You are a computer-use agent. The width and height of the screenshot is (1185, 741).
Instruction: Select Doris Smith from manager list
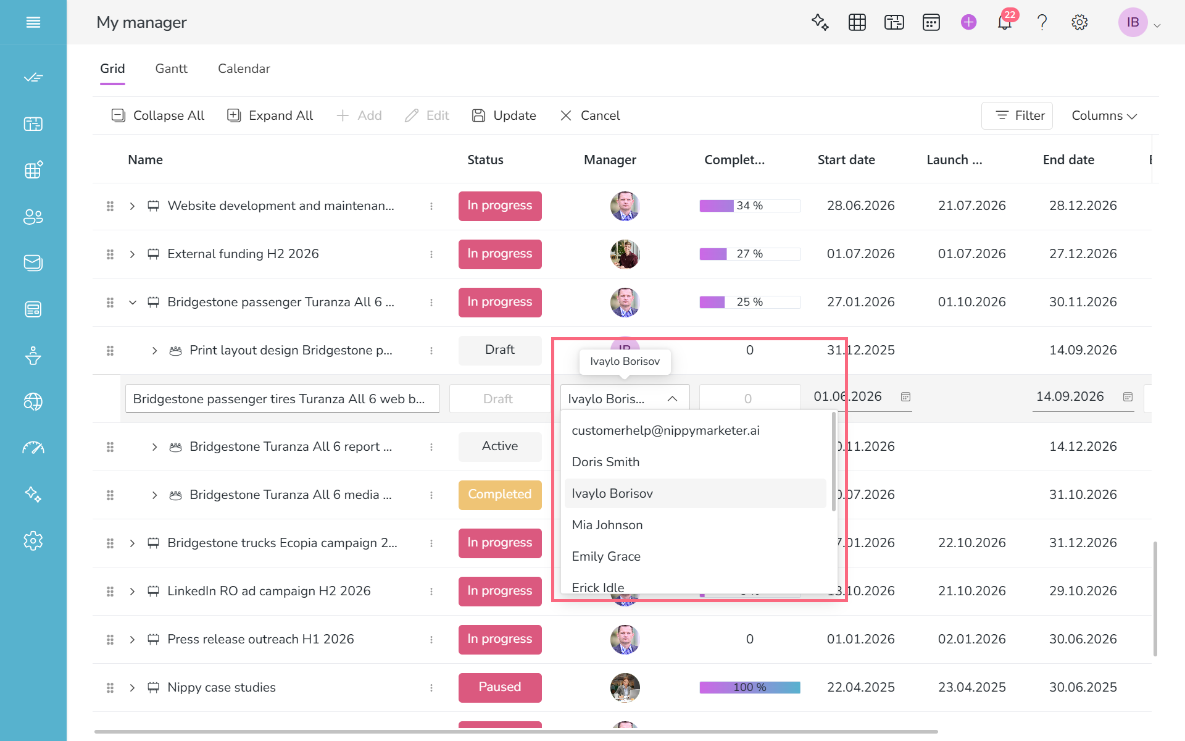[x=695, y=462]
